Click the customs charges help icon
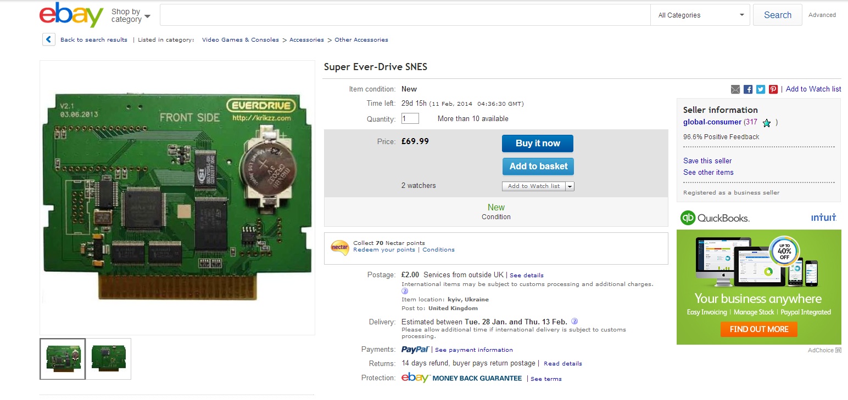848x400 pixels. 405,292
